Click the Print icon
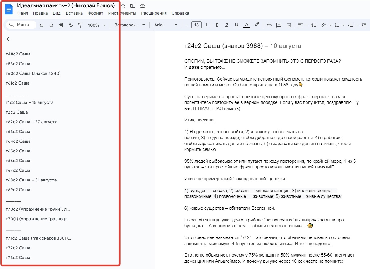 [x=61, y=25]
